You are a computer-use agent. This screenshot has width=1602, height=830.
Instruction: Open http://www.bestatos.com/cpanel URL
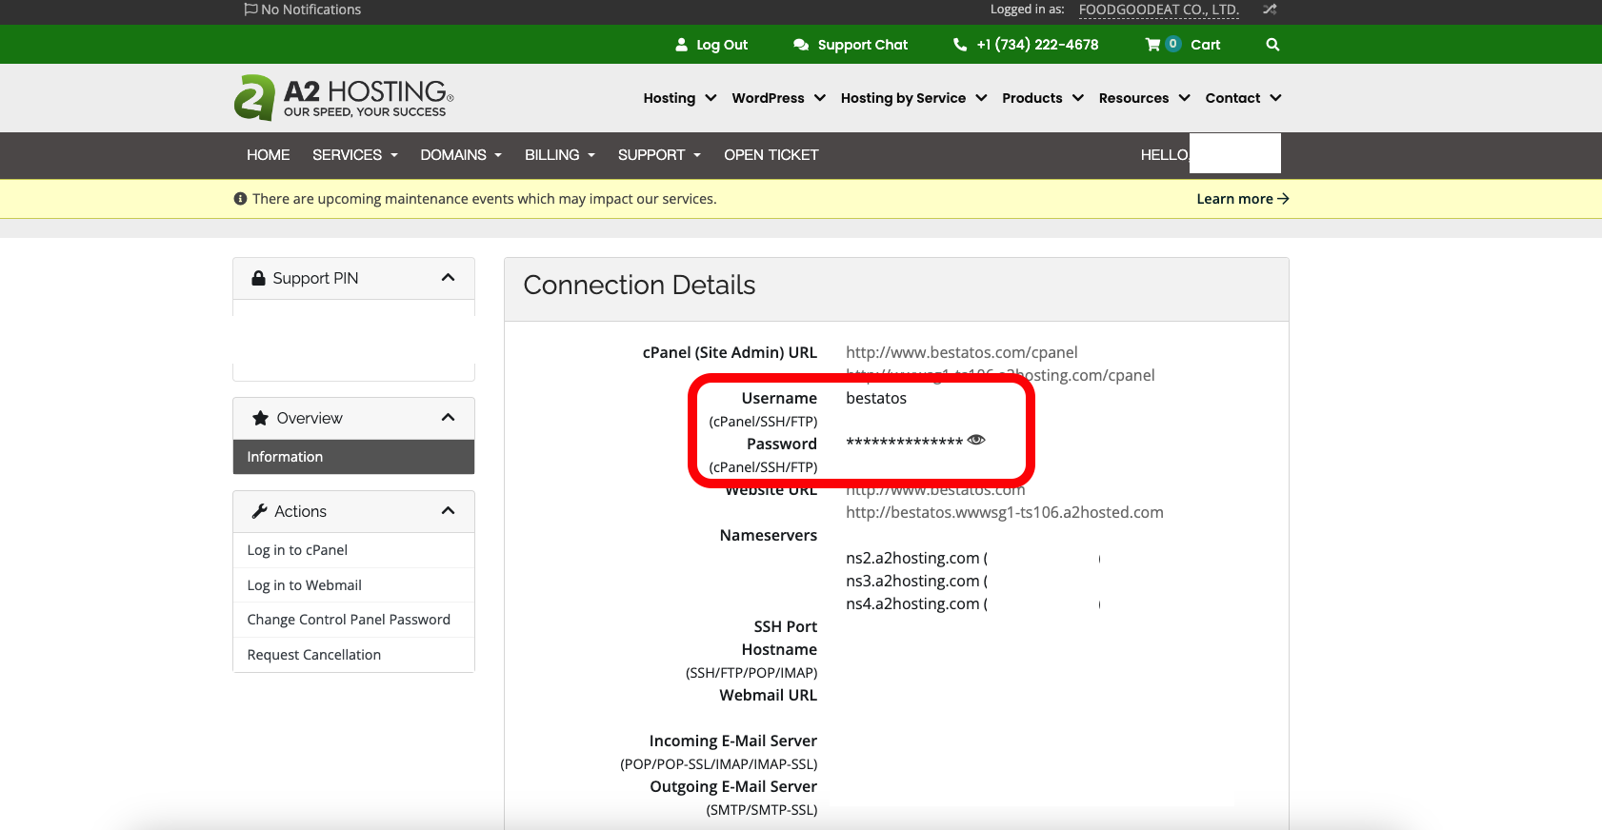[x=962, y=352]
